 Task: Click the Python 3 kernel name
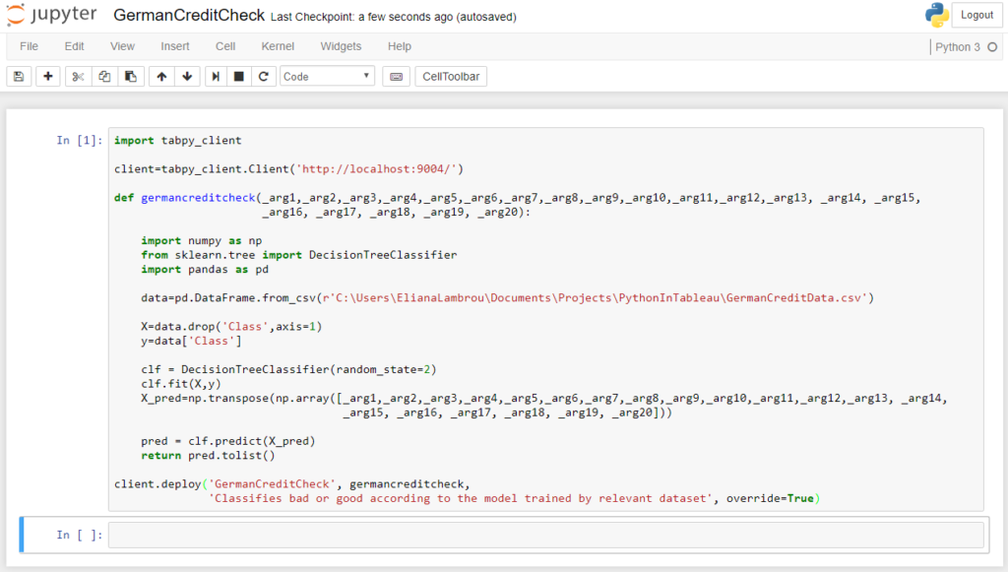(957, 47)
